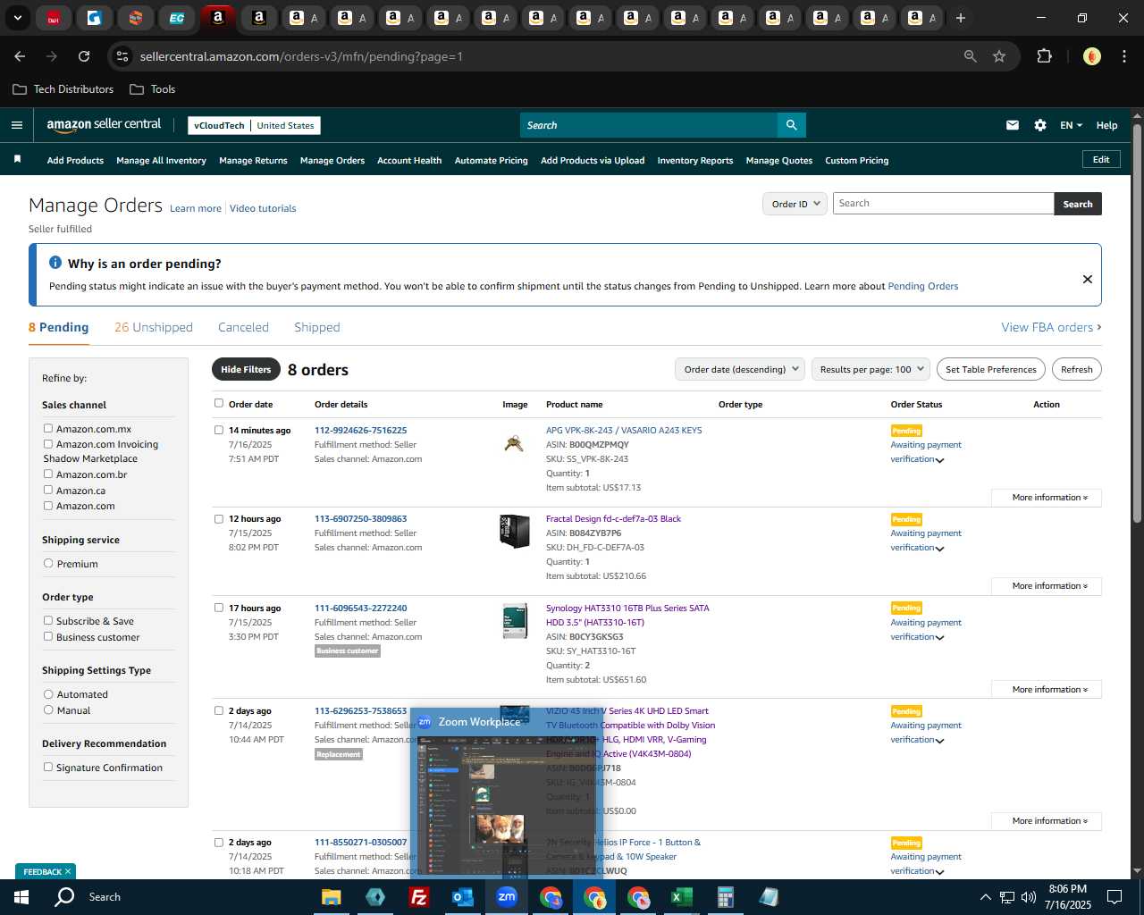Image resolution: width=1144 pixels, height=915 pixels.
Task: Open Calculator from the taskbar
Action: [725, 897]
